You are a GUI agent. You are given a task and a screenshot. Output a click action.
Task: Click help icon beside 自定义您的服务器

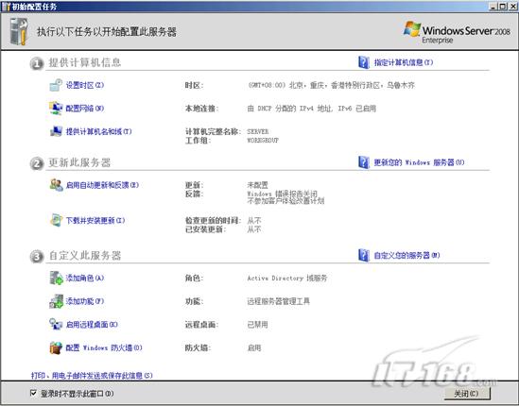(364, 255)
